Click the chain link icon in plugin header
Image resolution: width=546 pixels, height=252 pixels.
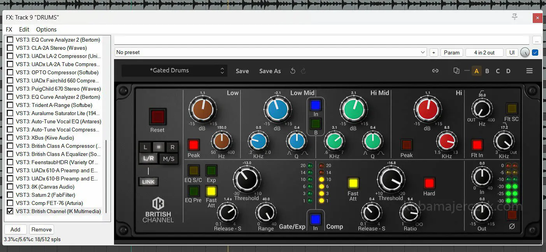tap(435, 71)
